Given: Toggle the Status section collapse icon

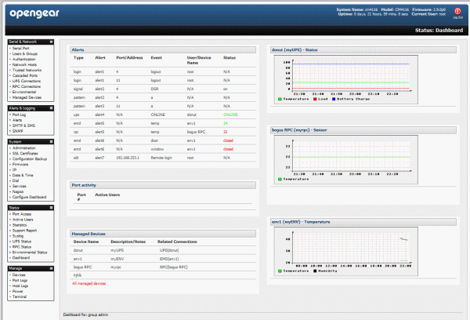Looking at the screenshot, I should point(51,208).
